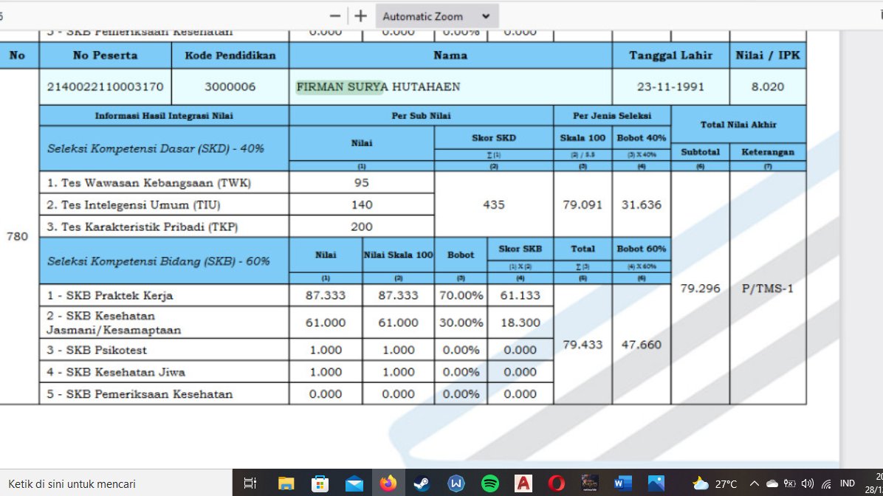Switch the IND input language
This screenshot has height=496, width=883.
click(847, 483)
